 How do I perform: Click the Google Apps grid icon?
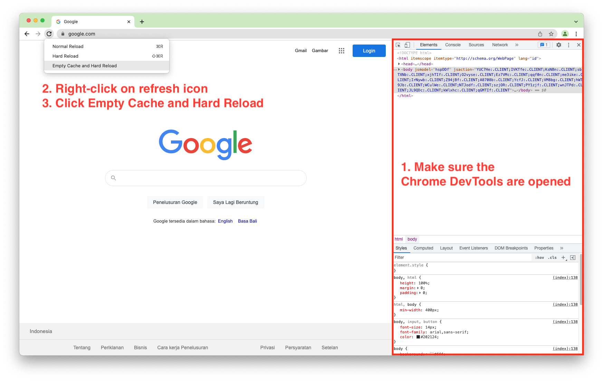[342, 50]
